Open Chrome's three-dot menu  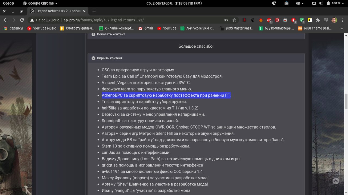pyautogui.click(x=342, y=20)
